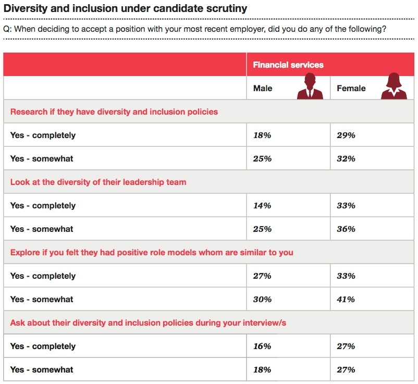Select the Financial services header cell
418x384 pixels.
[288, 65]
